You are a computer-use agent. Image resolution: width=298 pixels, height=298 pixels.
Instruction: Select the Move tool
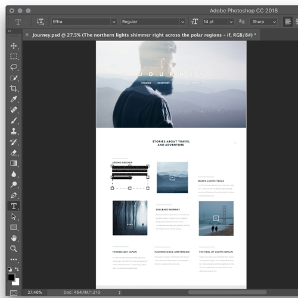pyautogui.click(x=14, y=46)
